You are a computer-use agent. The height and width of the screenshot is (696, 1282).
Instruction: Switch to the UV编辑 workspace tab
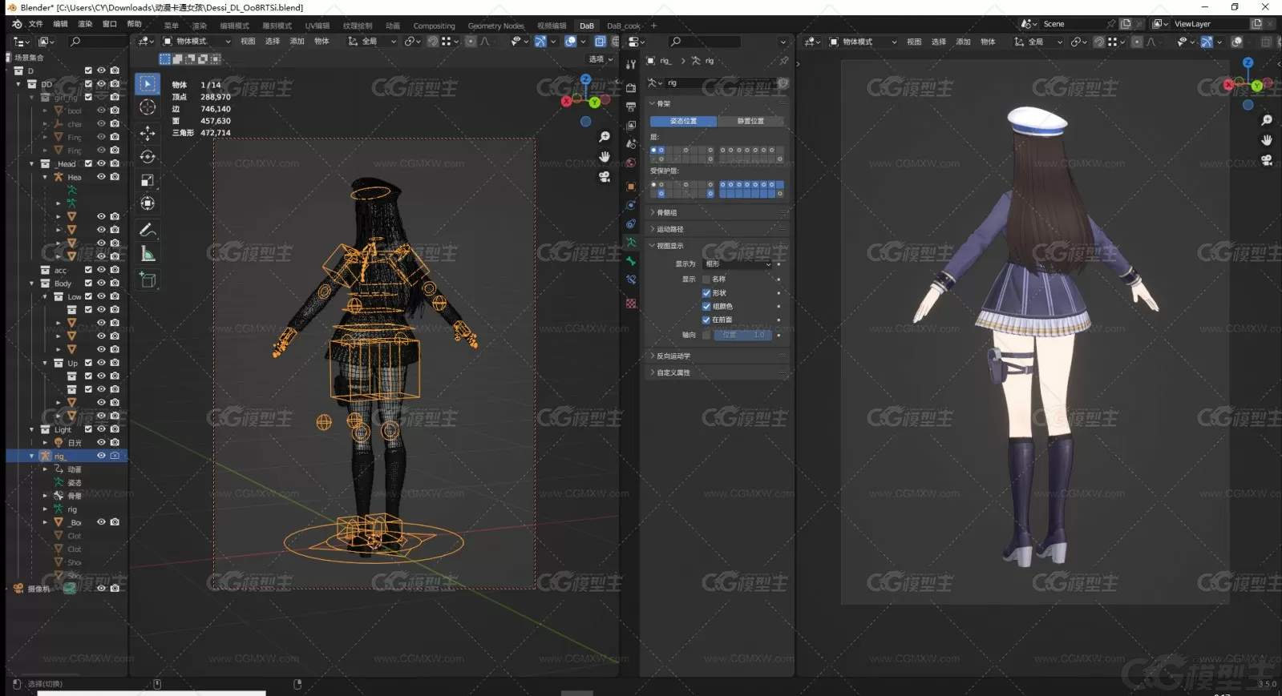point(317,26)
